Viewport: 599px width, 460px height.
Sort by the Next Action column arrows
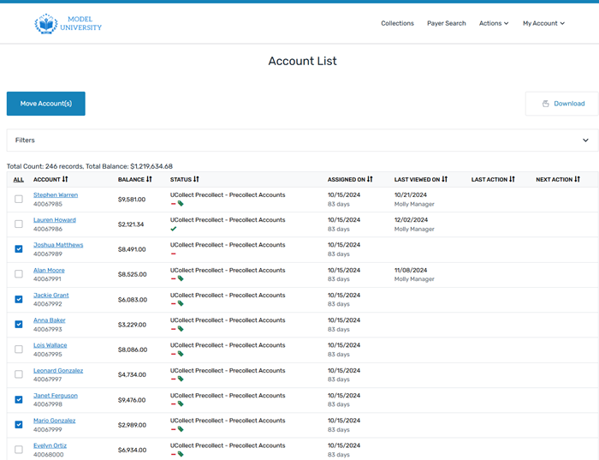click(x=578, y=180)
